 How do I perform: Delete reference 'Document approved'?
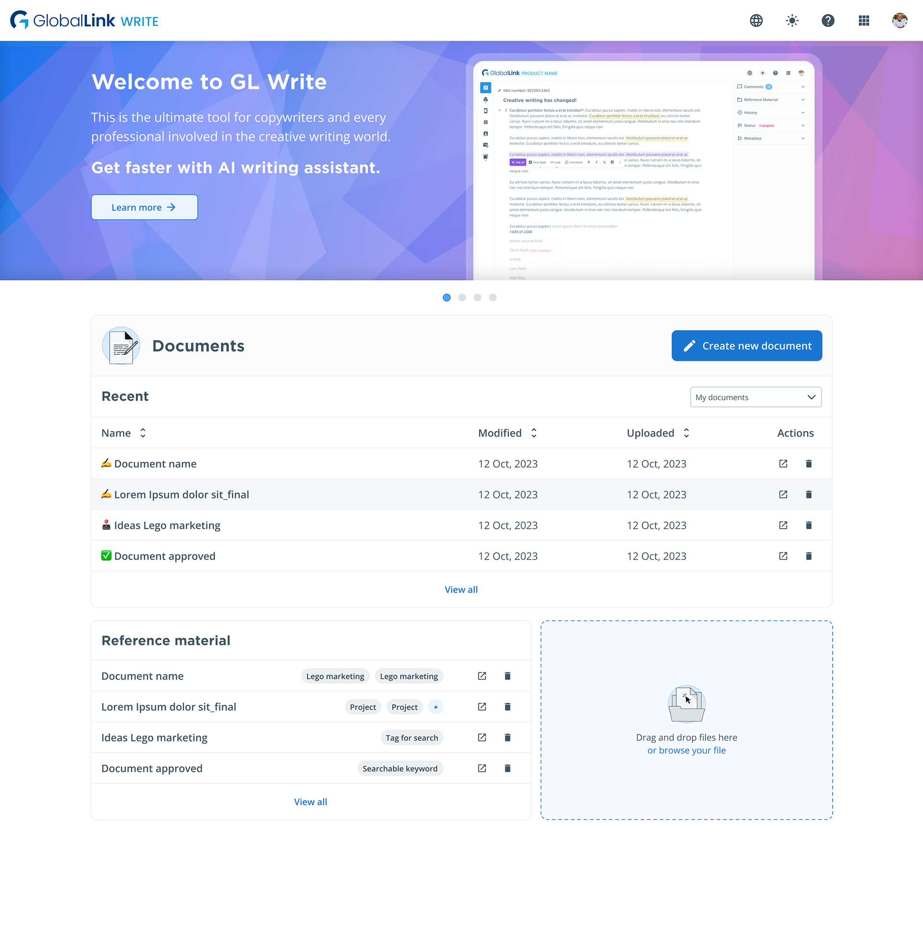(x=507, y=769)
